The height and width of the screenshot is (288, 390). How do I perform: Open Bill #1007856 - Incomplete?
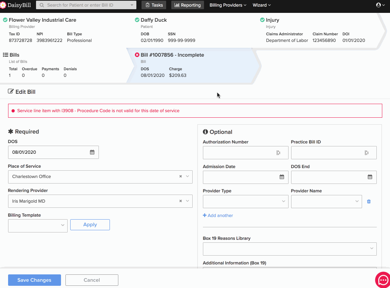pyautogui.click(x=172, y=55)
